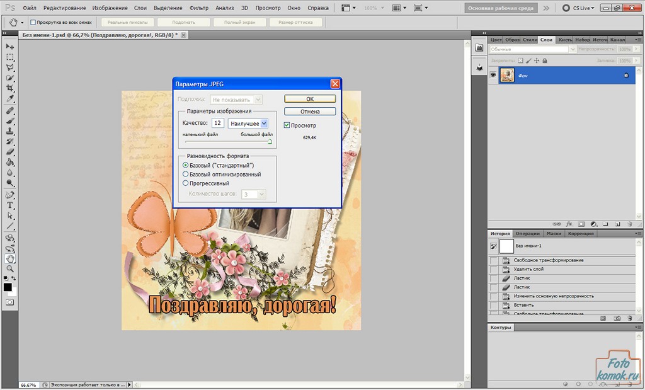645x390 pixels.
Task: Activate the Zoom magnifier tool
Action: pyautogui.click(x=10, y=268)
